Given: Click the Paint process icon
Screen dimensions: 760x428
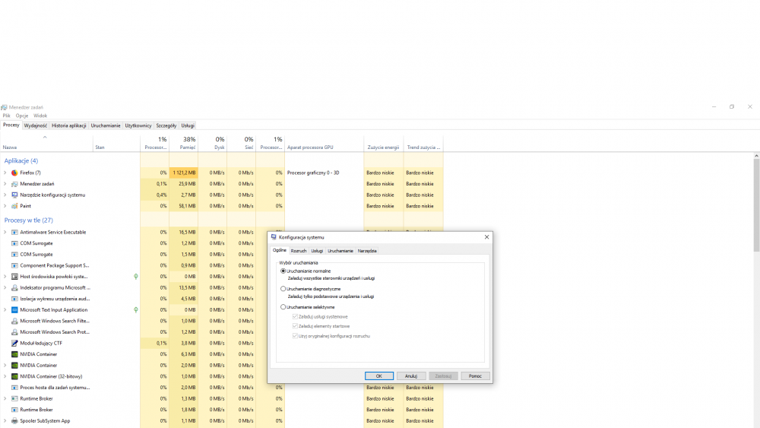Looking at the screenshot, I should click(14, 206).
